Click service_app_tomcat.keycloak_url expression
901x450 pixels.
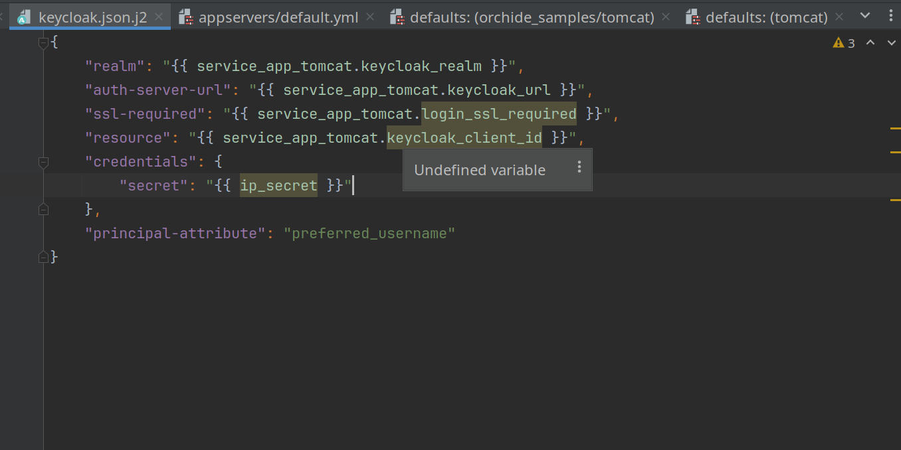coord(417,90)
